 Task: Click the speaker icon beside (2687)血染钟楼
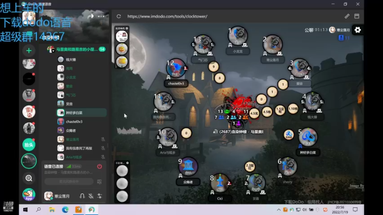[215, 132]
